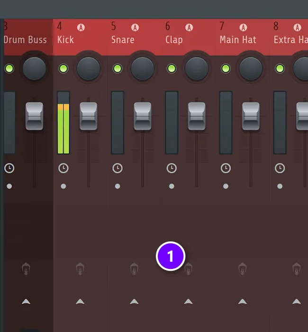Select the Clap track label

[x=174, y=40]
